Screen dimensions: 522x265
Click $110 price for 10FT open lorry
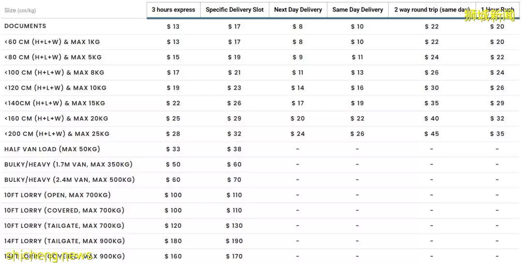coord(234,195)
